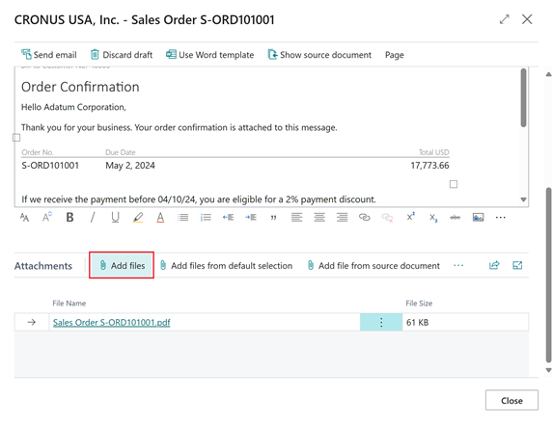Insert a bulleted list
This screenshot has height=424, width=552.
(183, 217)
